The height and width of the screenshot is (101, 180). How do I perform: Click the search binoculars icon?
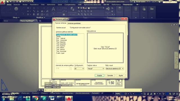131,2
